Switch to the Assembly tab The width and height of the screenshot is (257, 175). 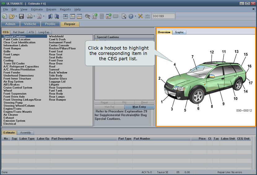pos(25,133)
